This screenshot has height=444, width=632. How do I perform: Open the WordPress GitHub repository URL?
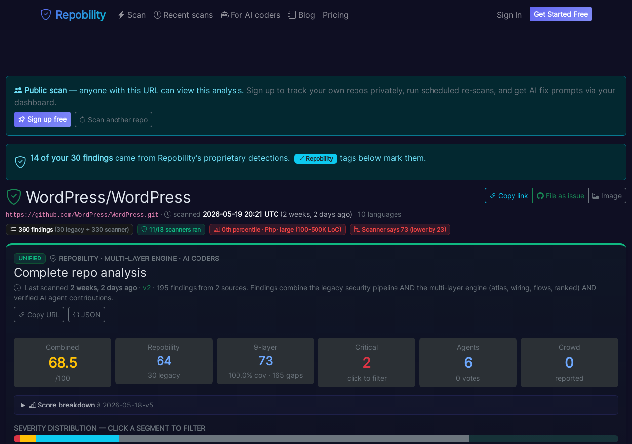[82, 215]
